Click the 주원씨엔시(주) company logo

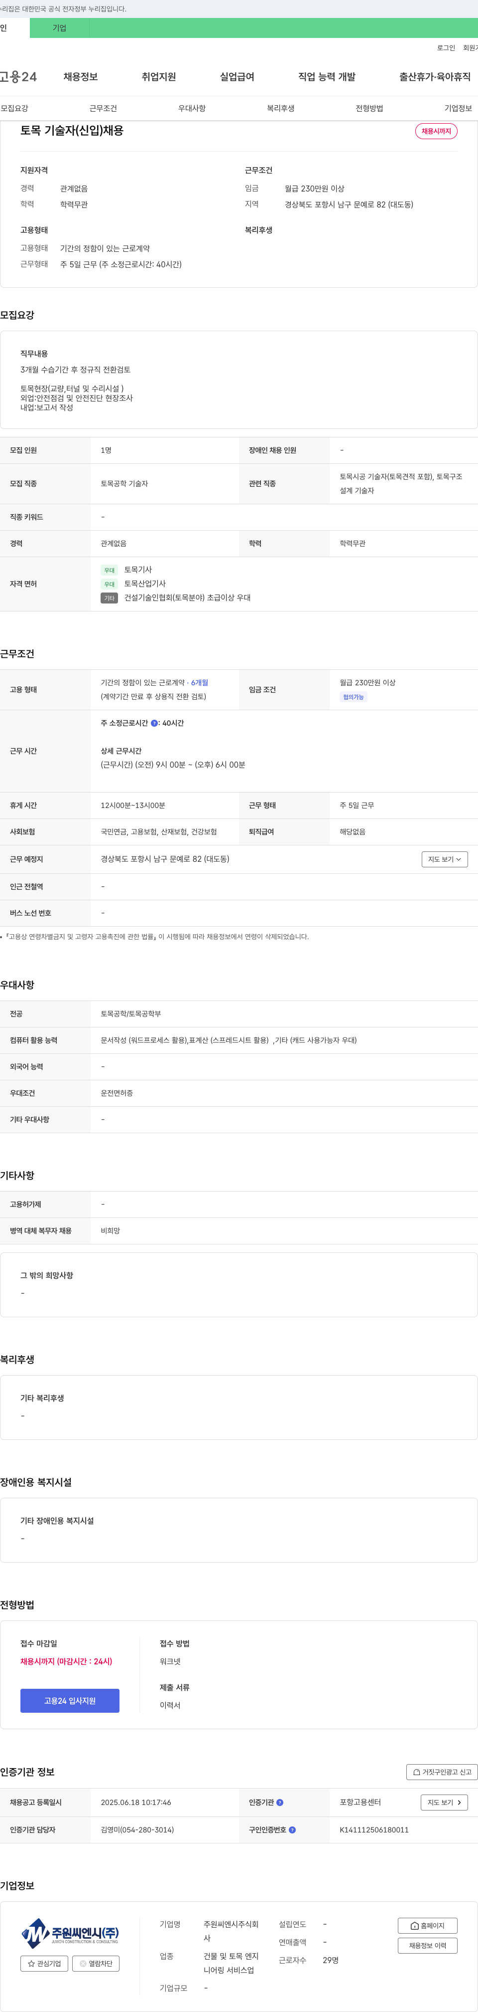click(x=69, y=1933)
